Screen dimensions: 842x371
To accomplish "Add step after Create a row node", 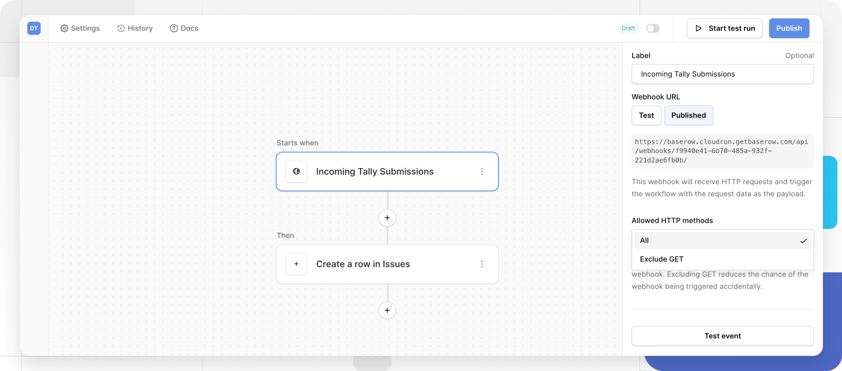I will (387, 310).
